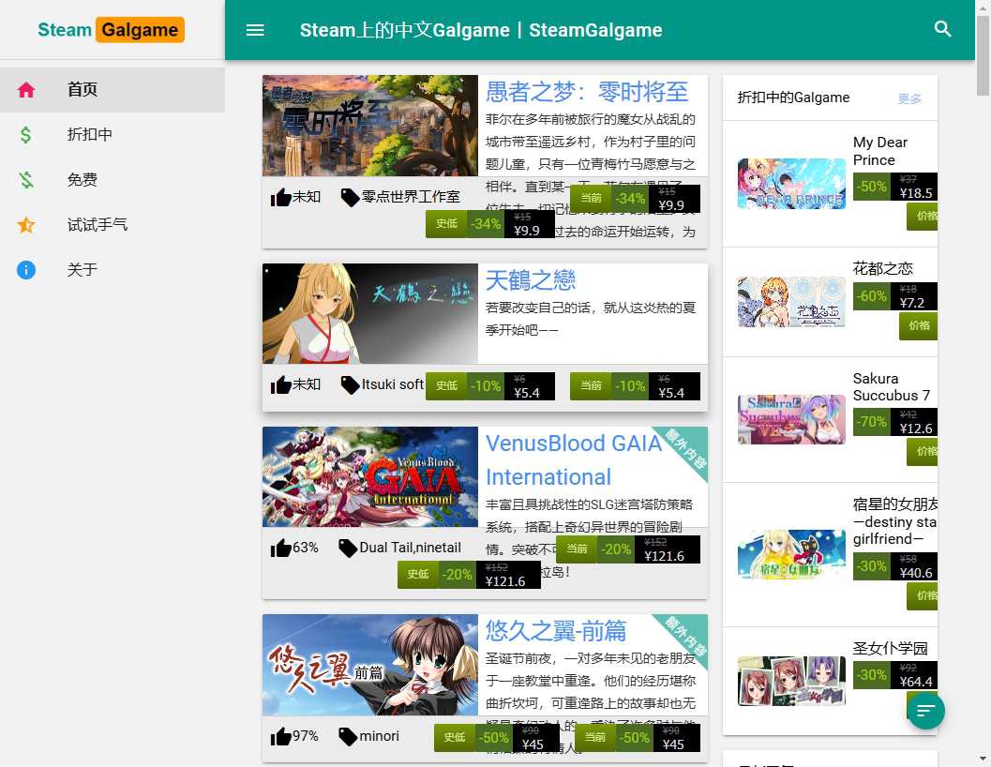Screen dimensions: 991x767
Task: Click thumbs-up icon on 天鶴之戀 card
Action: (280, 384)
